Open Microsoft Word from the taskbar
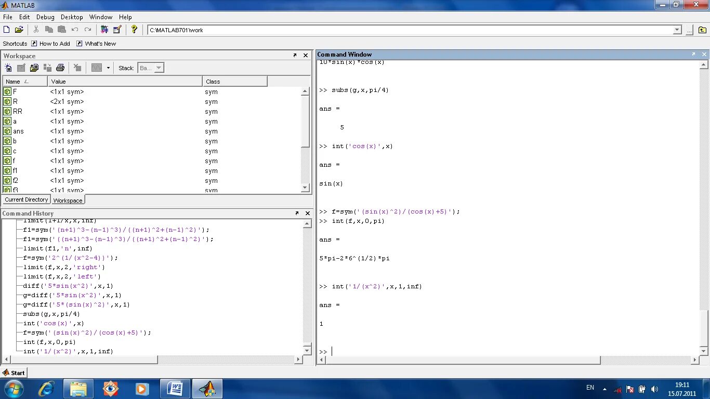Screen dimensions: 710x399 tap(175, 389)
